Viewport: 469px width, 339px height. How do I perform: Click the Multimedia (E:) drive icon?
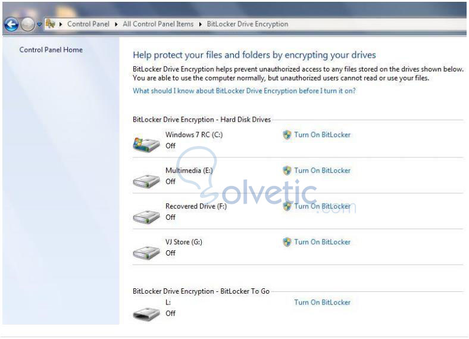146,181
